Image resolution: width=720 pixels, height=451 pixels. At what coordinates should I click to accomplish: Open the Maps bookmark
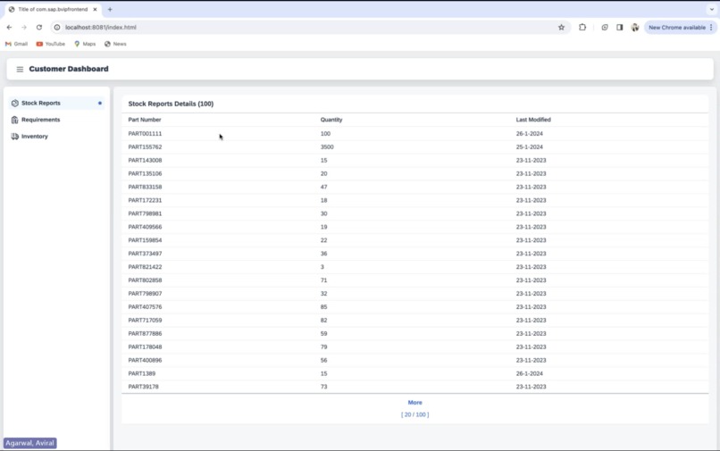[85, 44]
